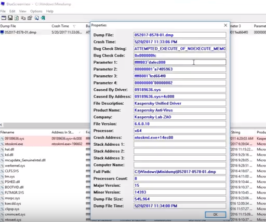The image size is (266, 222).
Task: Close the Properties dialog with X
Action: (x=225, y=25)
